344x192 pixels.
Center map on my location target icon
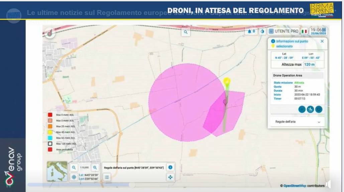point(74,177)
